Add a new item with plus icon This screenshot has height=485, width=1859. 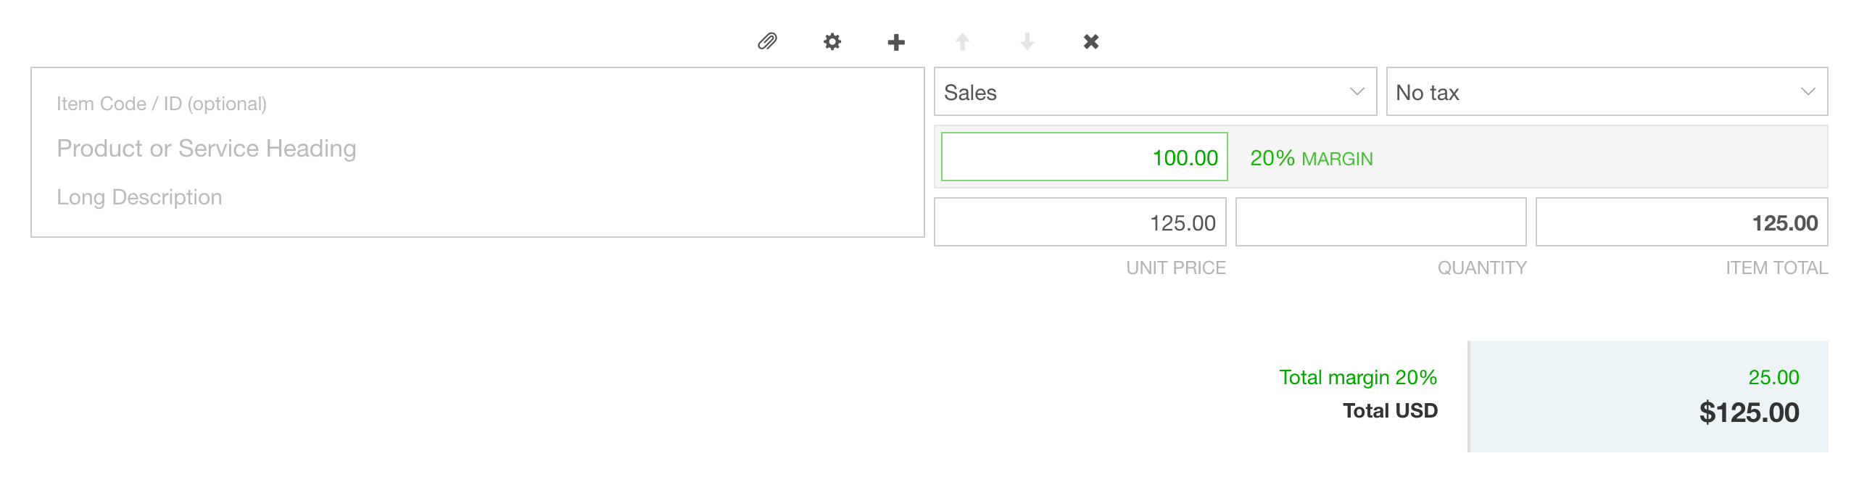tap(896, 42)
